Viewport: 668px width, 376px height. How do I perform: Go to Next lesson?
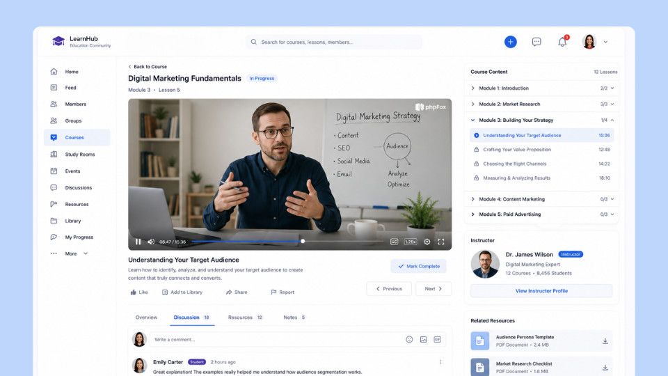coord(434,288)
